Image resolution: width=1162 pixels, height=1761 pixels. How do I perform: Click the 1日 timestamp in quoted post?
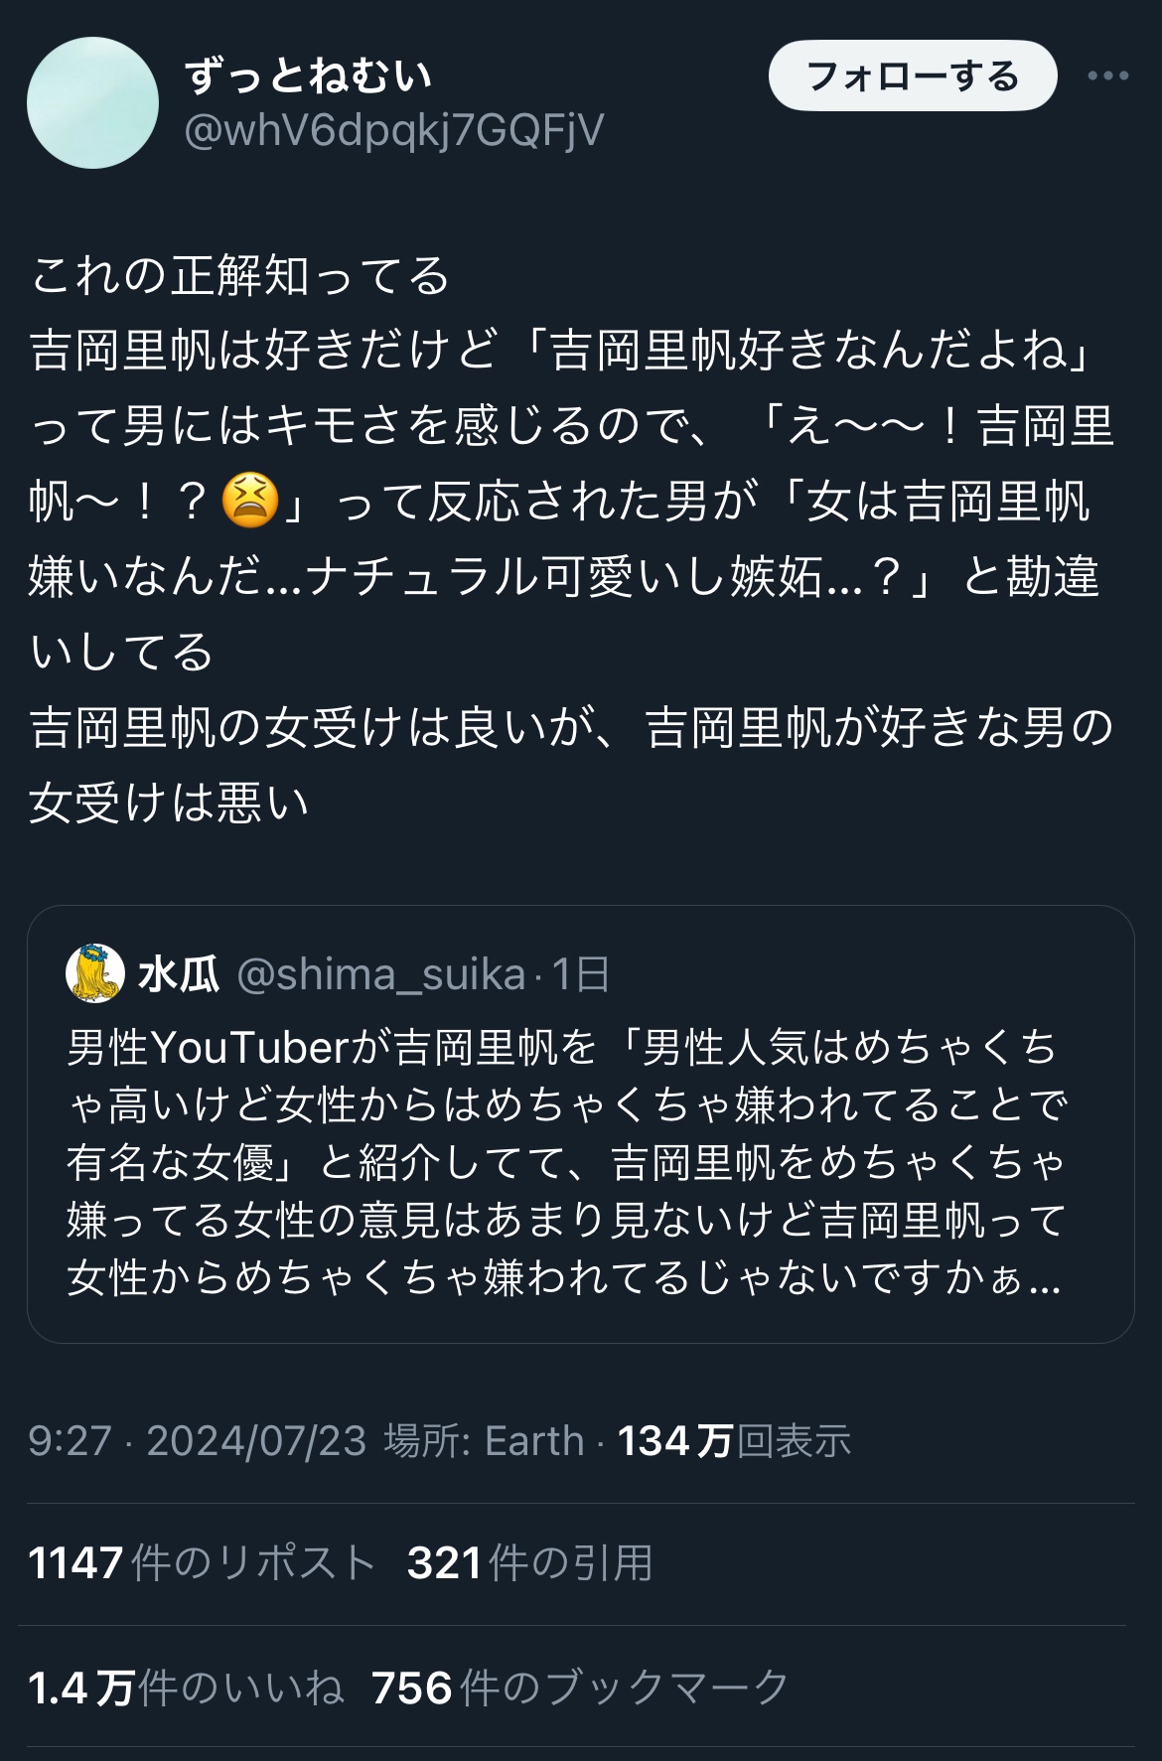(581, 974)
